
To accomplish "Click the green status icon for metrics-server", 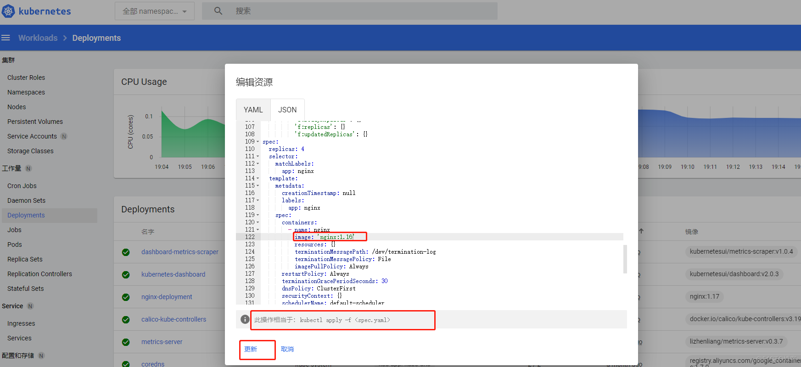I will point(126,342).
